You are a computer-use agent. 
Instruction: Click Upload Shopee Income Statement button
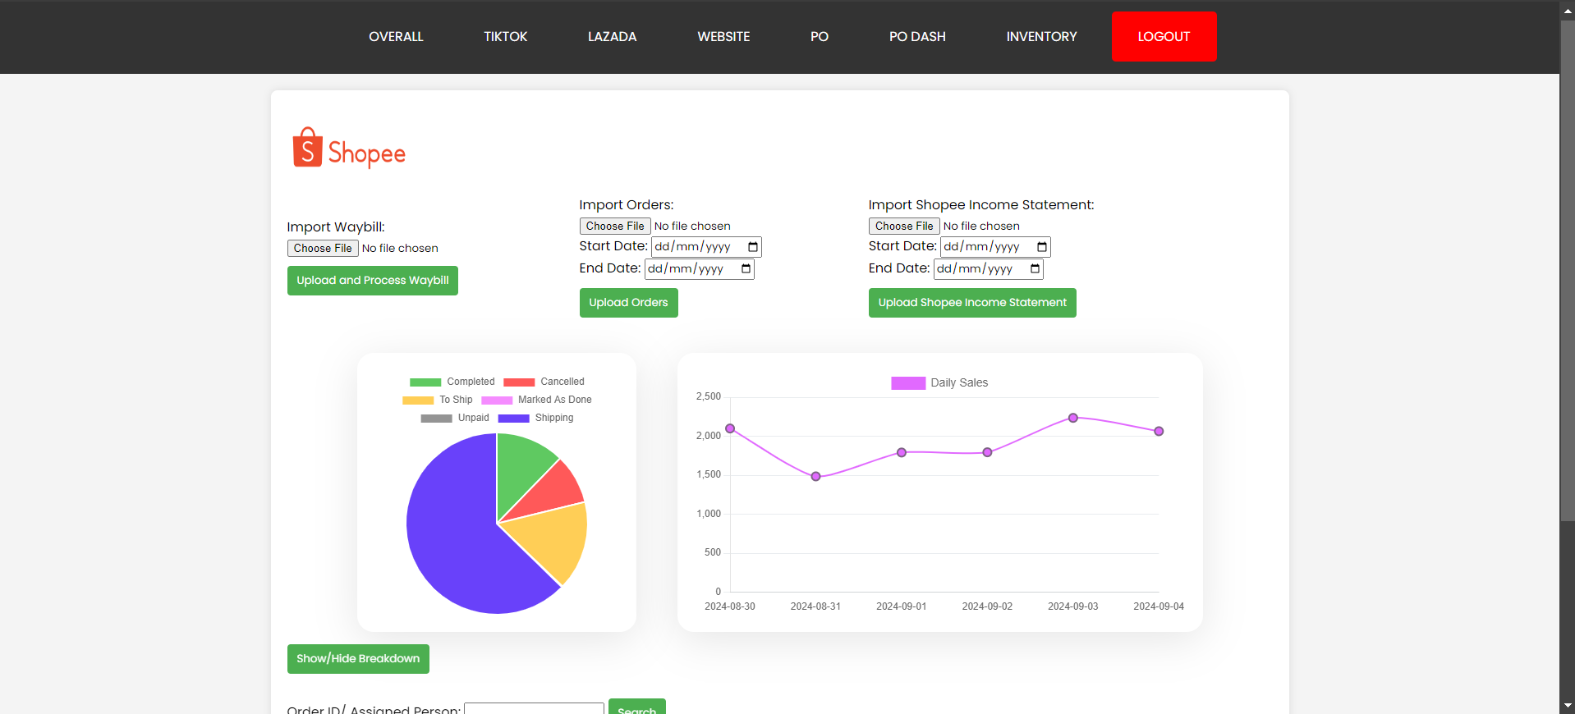coord(972,303)
